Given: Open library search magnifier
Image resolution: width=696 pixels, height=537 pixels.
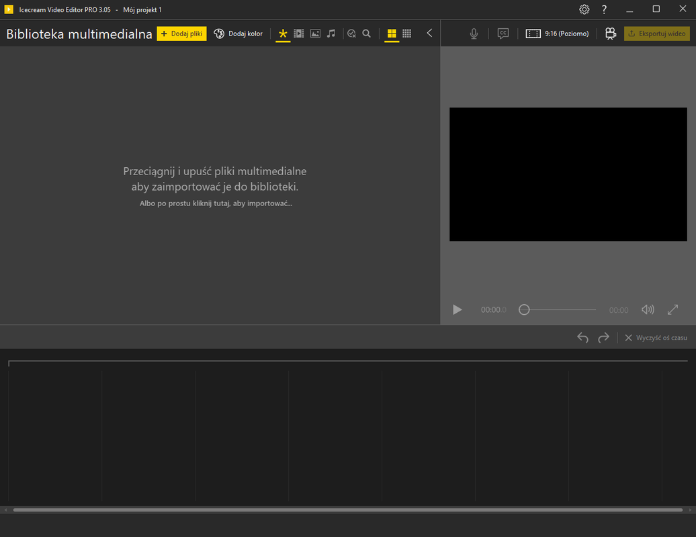Looking at the screenshot, I should [x=367, y=34].
